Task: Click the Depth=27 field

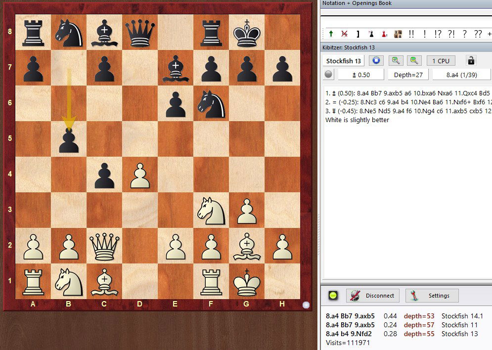Action: [x=408, y=75]
